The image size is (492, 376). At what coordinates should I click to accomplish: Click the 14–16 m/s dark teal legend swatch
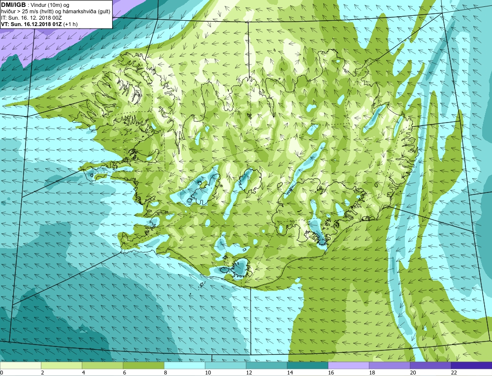pyautogui.click(x=307, y=366)
